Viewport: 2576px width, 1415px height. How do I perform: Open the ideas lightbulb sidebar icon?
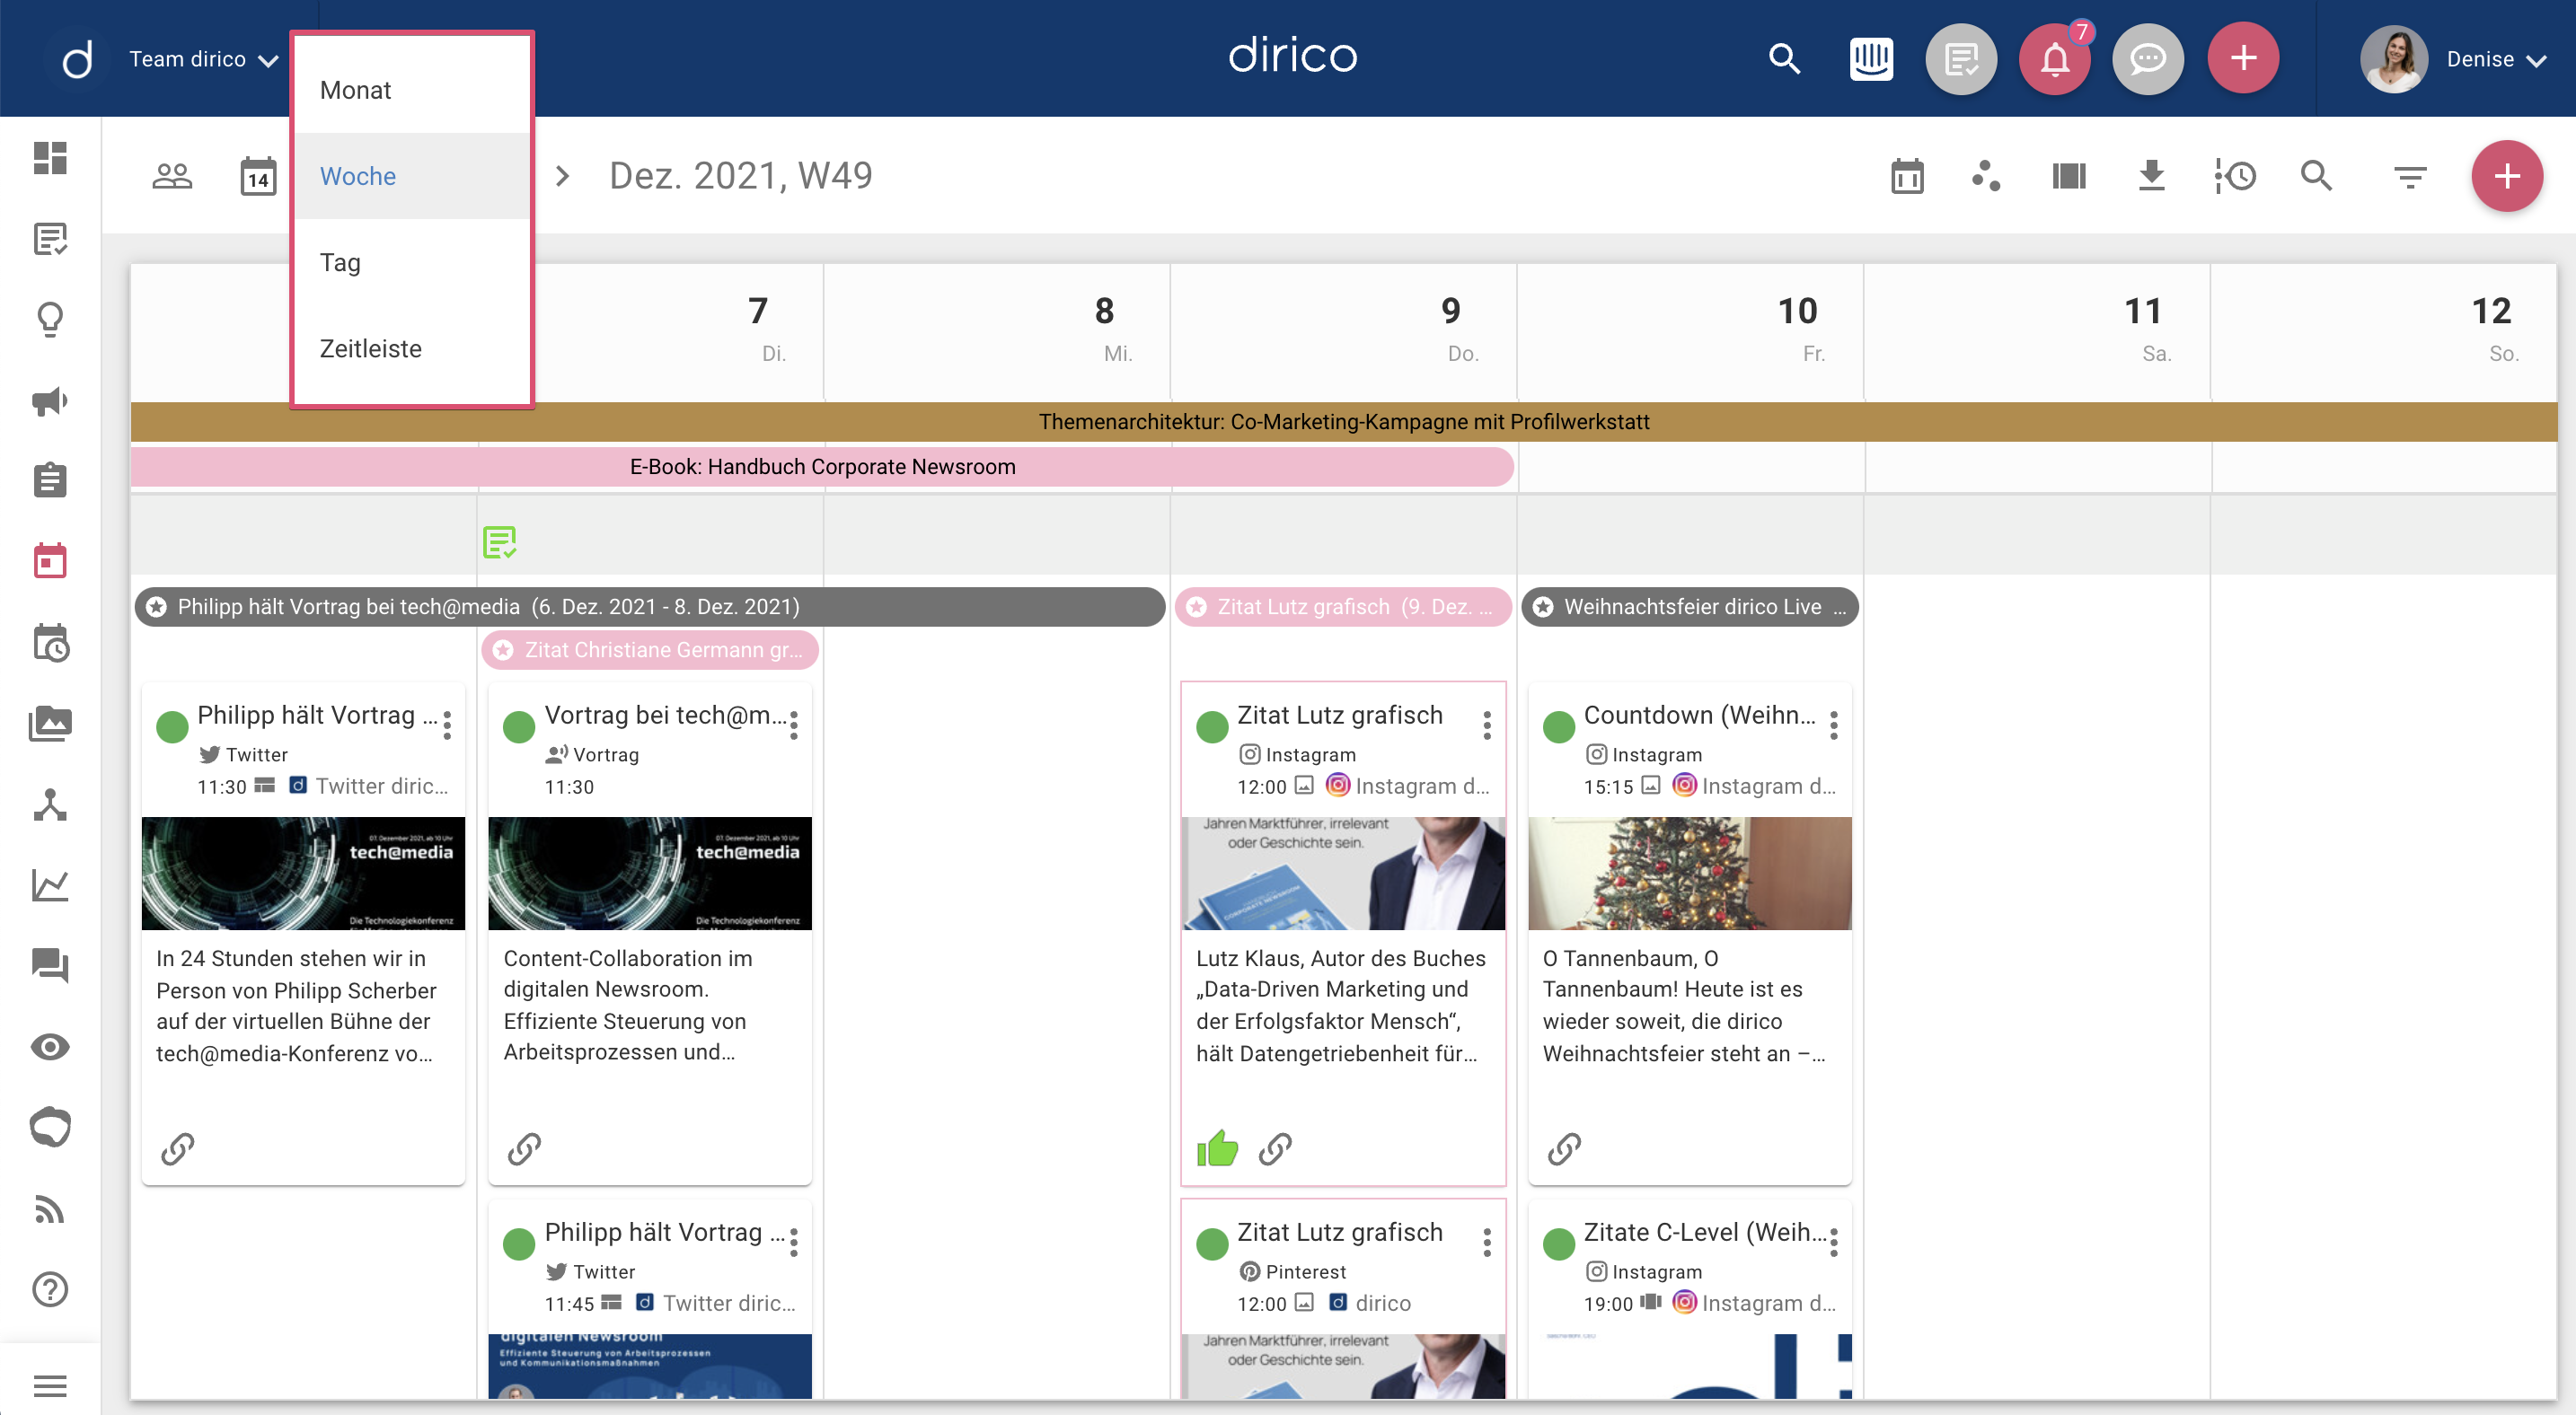[x=50, y=320]
